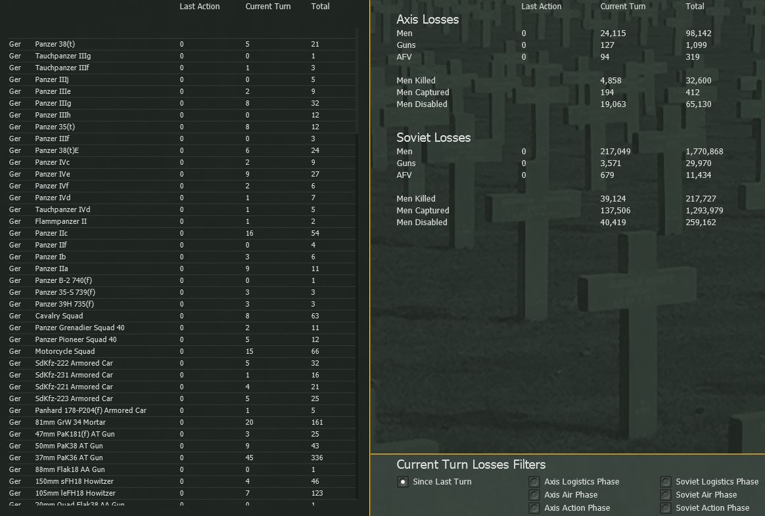Click the Panzer Grenadier Squad 40 row
The height and width of the screenshot is (516, 765).
[x=181, y=328]
